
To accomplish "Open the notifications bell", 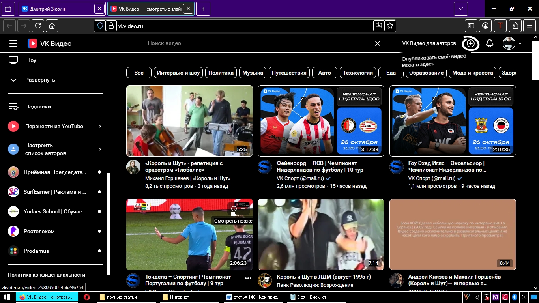I will 490,43.
